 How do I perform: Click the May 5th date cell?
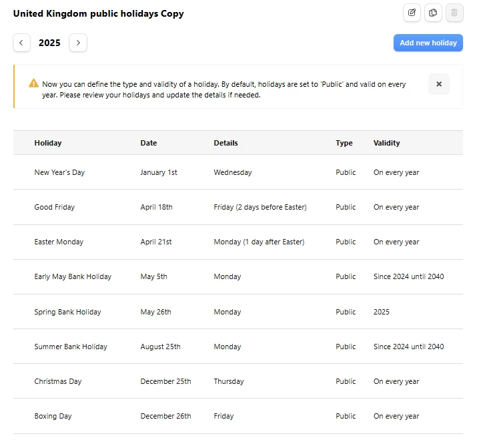point(153,276)
